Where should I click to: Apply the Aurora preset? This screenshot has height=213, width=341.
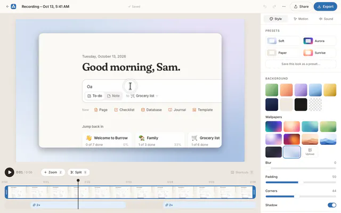[319, 41]
